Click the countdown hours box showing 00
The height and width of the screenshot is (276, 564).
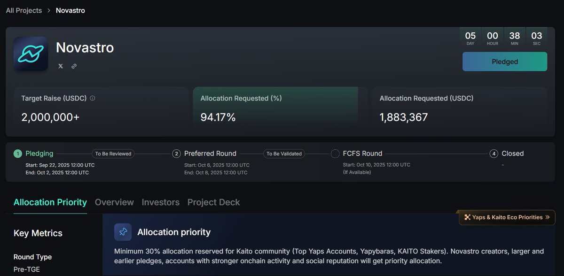tap(493, 38)
